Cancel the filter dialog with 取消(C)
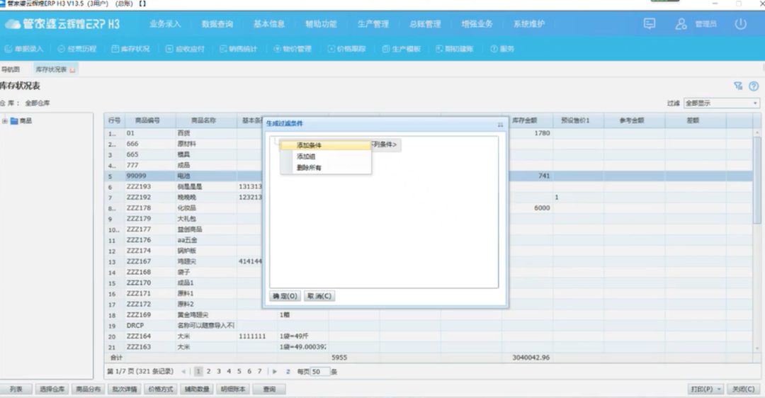The width and height of the screenshot is (765, 398). (x=319, y=296)
